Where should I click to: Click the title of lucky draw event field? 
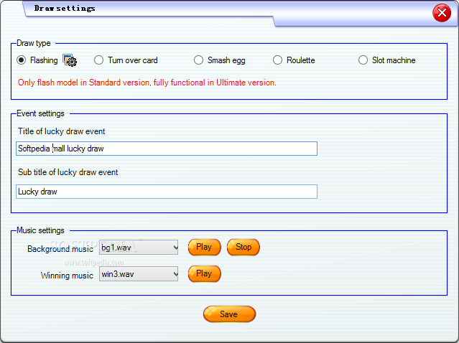167,149
